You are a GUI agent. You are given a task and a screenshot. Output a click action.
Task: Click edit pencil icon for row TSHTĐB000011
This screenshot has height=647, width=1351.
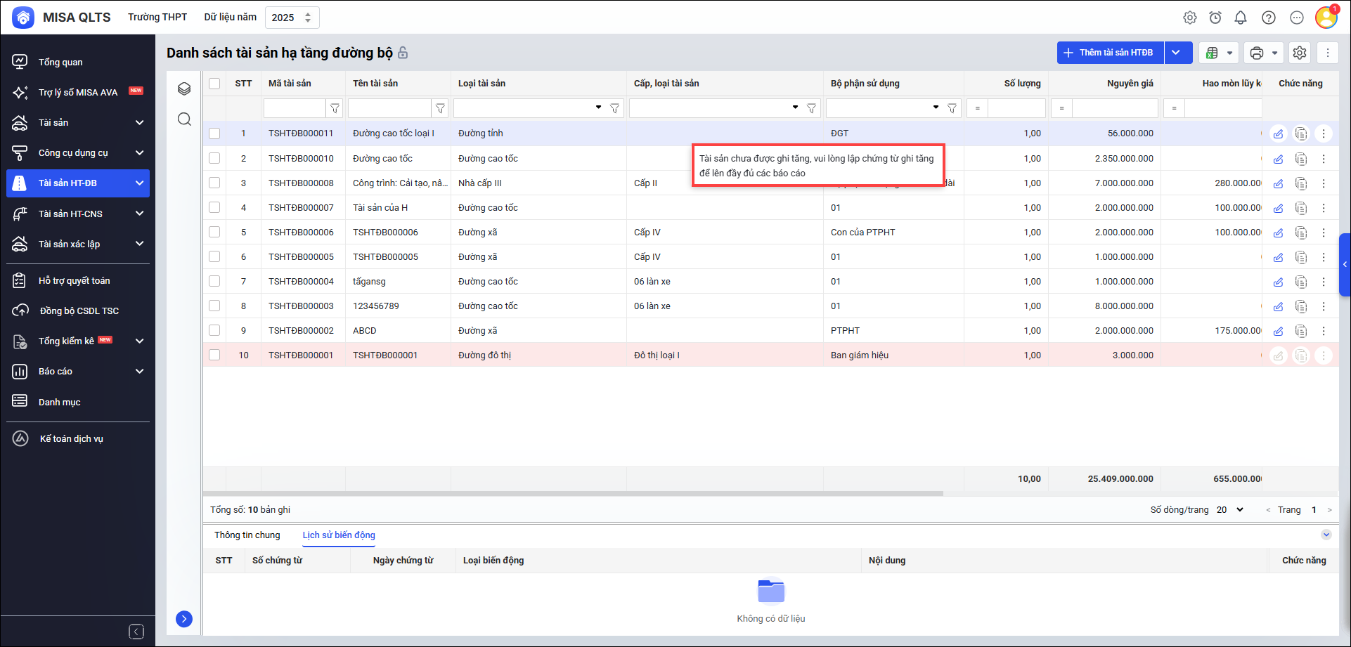click(1279, 133)
